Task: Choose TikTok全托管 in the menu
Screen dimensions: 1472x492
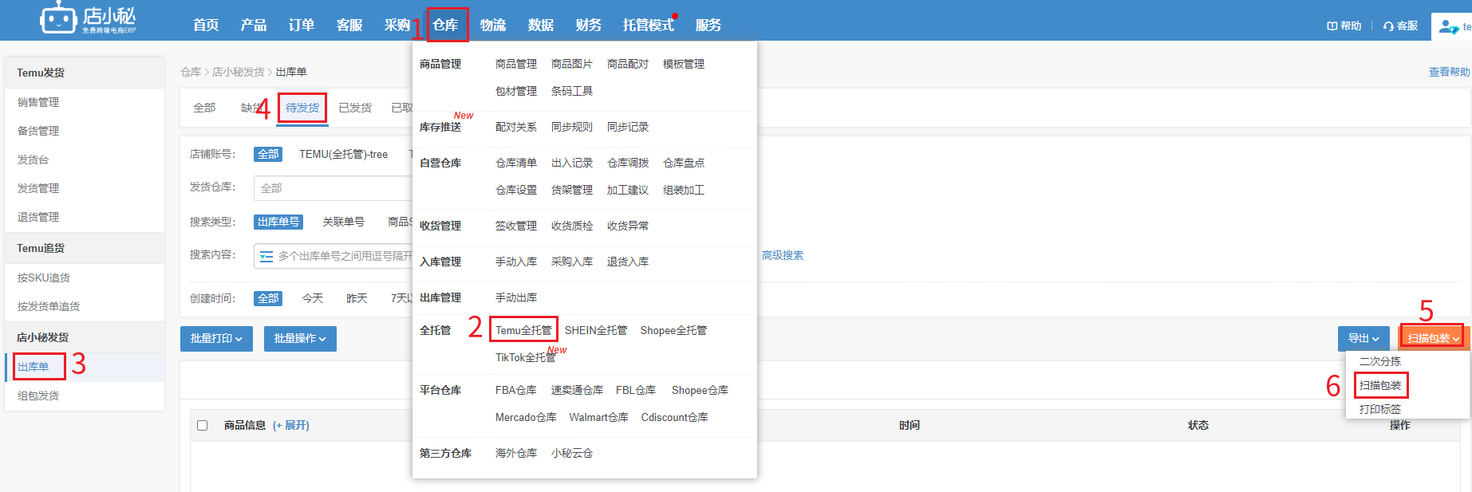Action: click(x=526, y=357)
